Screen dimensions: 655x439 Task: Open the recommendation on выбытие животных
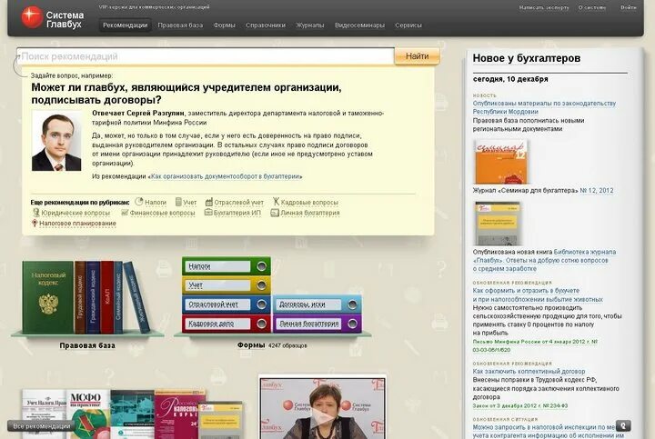(x=538, y=294)
